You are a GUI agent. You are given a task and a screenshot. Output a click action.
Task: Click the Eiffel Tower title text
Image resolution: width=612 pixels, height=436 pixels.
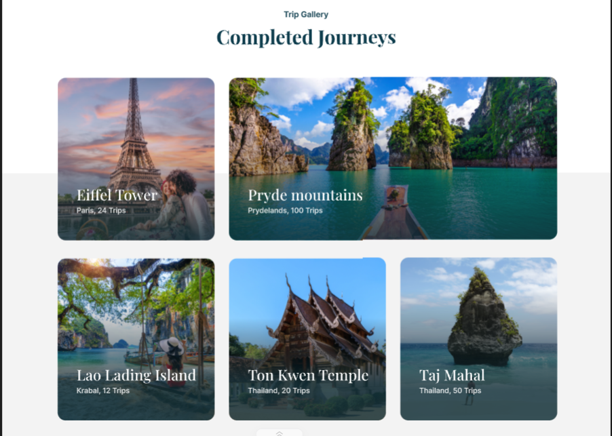pos(117,195)
